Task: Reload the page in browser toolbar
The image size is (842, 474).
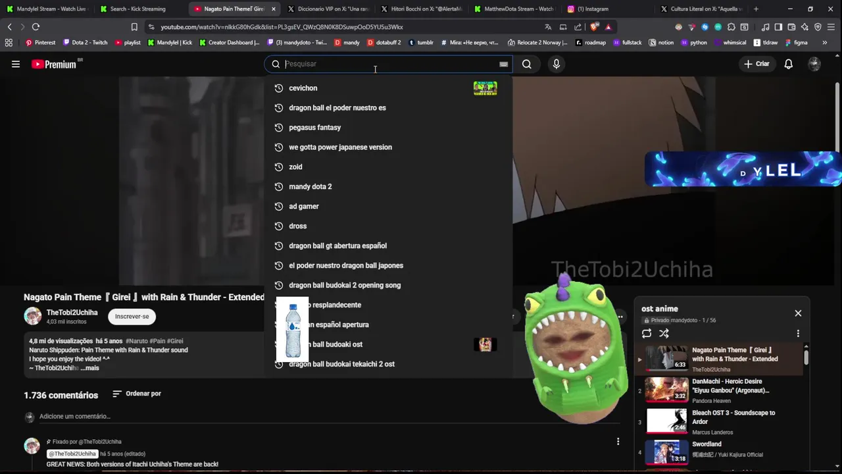Action: click(36, 27)
